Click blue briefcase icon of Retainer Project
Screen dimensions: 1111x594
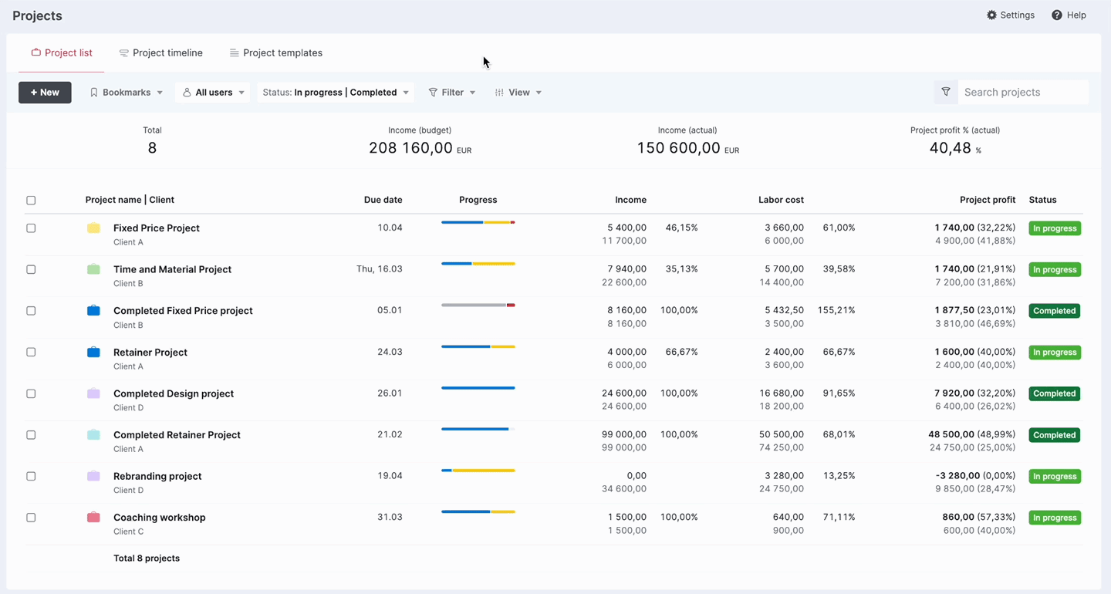pyautogui.click(x=93, y=352)
